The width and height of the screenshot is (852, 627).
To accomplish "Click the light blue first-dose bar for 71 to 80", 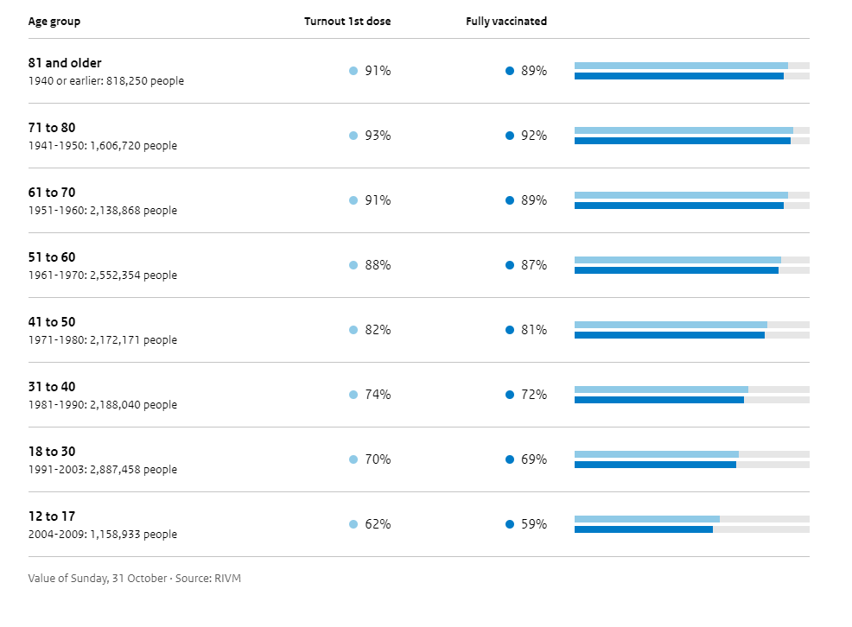I will (x=683, y=130).
